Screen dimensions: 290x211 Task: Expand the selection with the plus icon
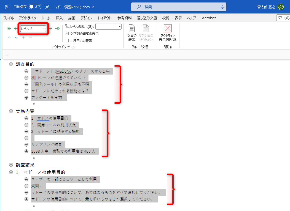(x=23, y=38)
